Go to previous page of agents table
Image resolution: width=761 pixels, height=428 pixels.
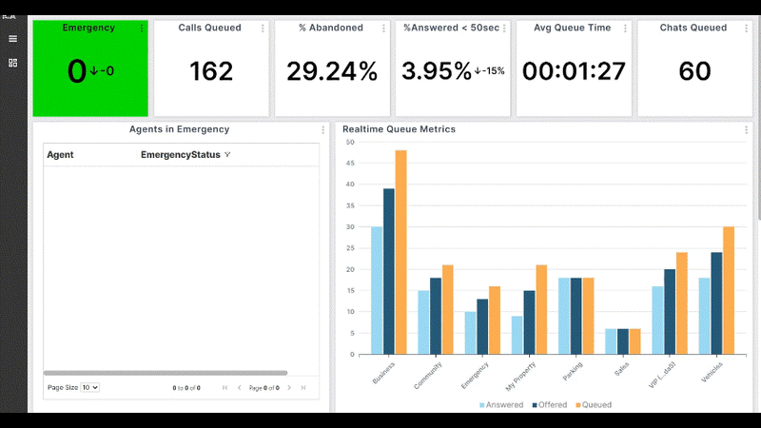(240, 388)
